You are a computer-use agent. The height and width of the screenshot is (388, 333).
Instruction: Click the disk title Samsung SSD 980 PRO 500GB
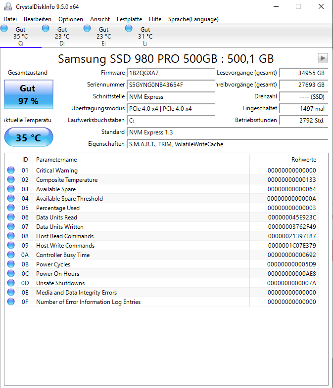tap(165, 59)
